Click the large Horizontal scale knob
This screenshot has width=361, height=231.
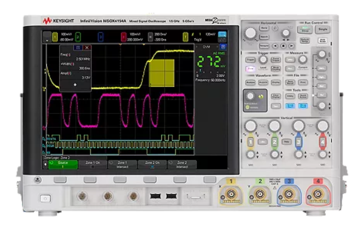pyautogui.click(x=250, y=33)
